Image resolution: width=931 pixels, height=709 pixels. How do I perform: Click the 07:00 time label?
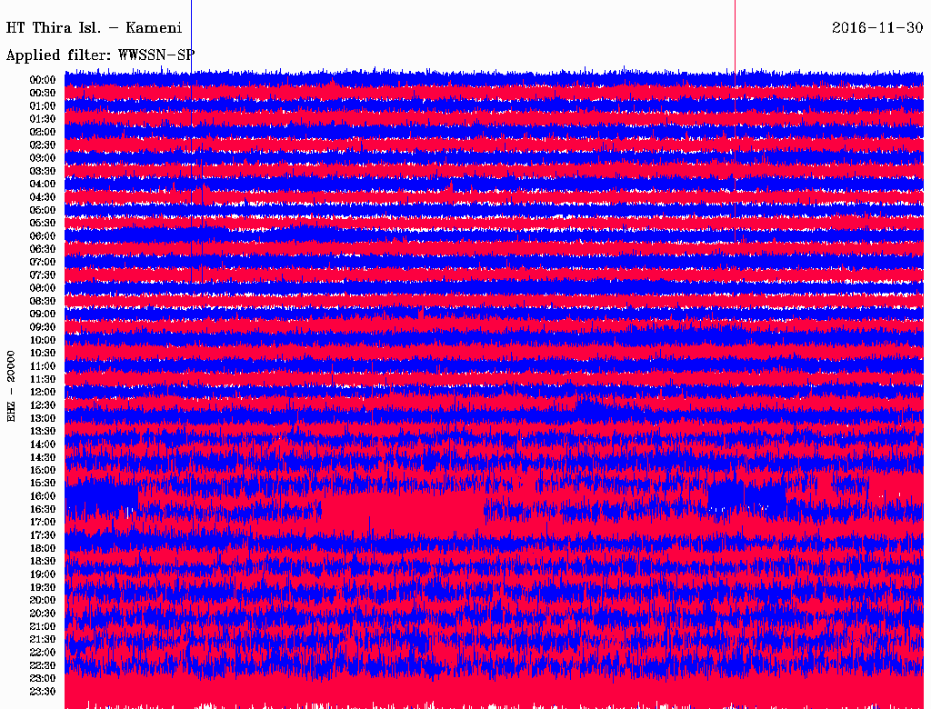click(x=43, y=262)
